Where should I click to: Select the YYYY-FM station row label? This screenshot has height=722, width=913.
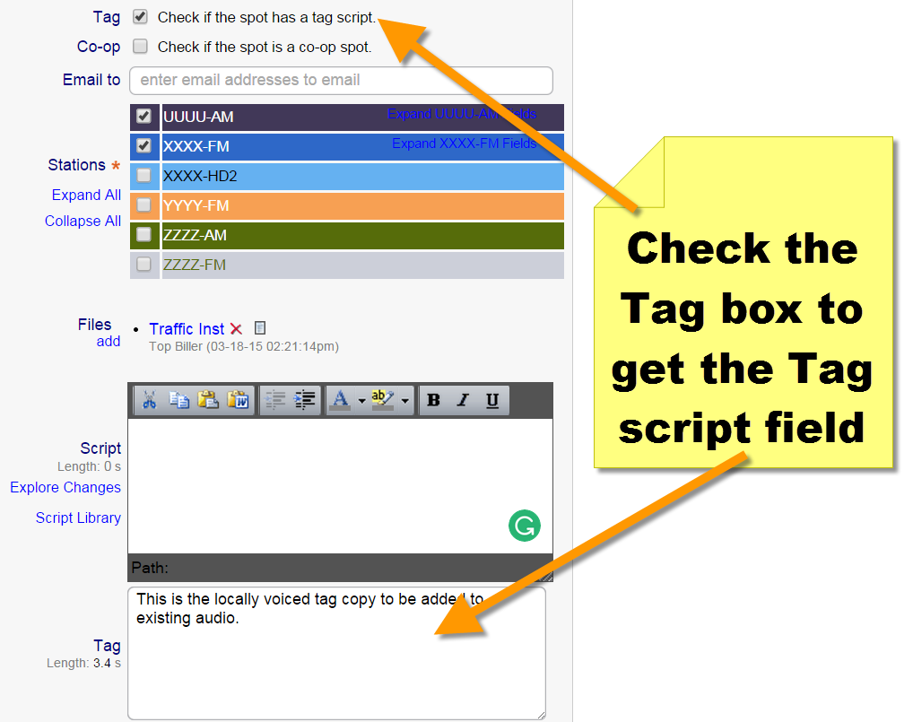[196, 205]
